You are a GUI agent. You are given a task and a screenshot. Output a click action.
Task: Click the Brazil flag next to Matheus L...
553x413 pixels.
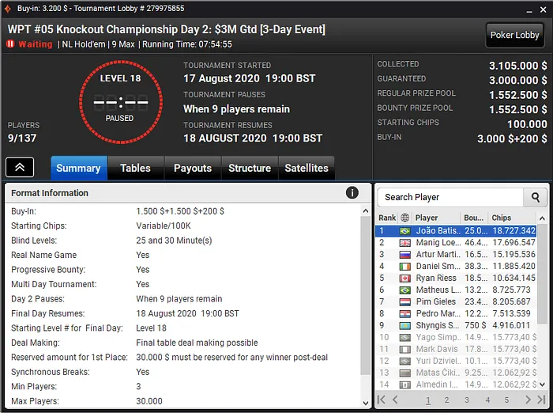404,290
